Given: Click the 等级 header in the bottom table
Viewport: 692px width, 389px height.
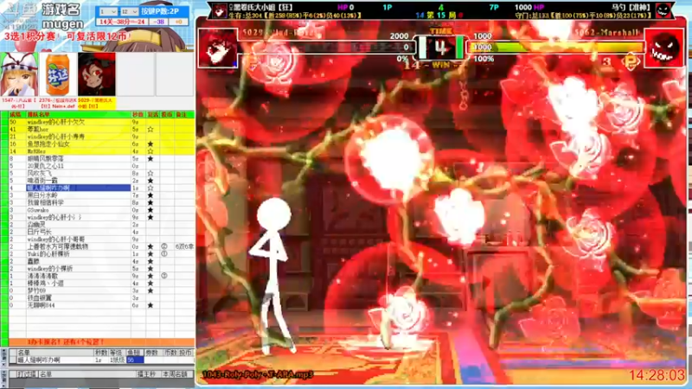Looking at the screenshot, I should click(116, 353).
